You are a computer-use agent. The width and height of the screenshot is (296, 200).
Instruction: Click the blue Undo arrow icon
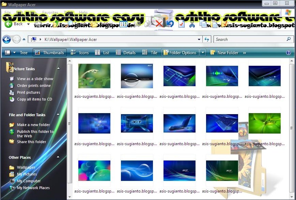[x=170, y=24]
